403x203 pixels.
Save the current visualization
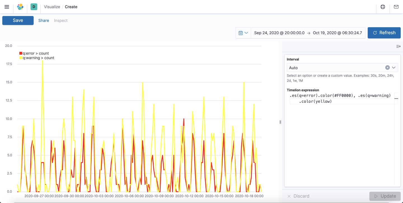[18, 20]
